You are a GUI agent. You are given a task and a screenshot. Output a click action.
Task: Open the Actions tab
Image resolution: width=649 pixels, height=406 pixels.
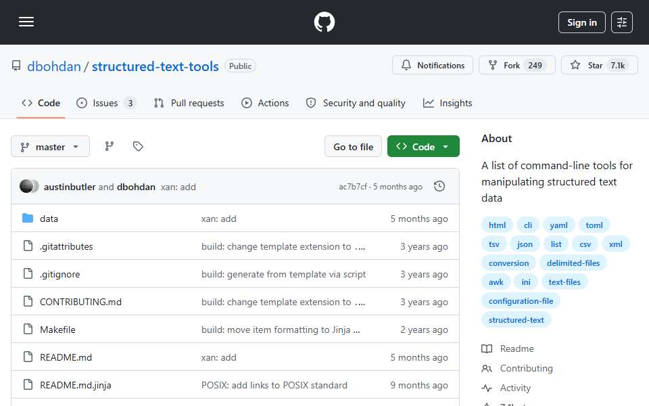[265, 103]
